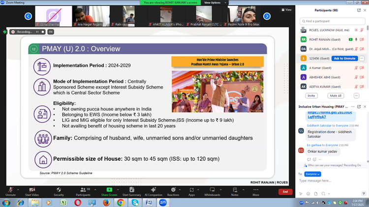Viewport: 369px width, 207px height.
Task: Pause the recording
Action: pyautogui.click(x=37, y=32)
